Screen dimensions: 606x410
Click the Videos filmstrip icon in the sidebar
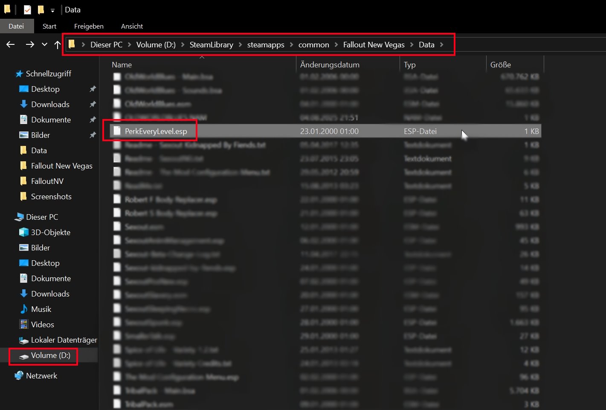point(24,325)
